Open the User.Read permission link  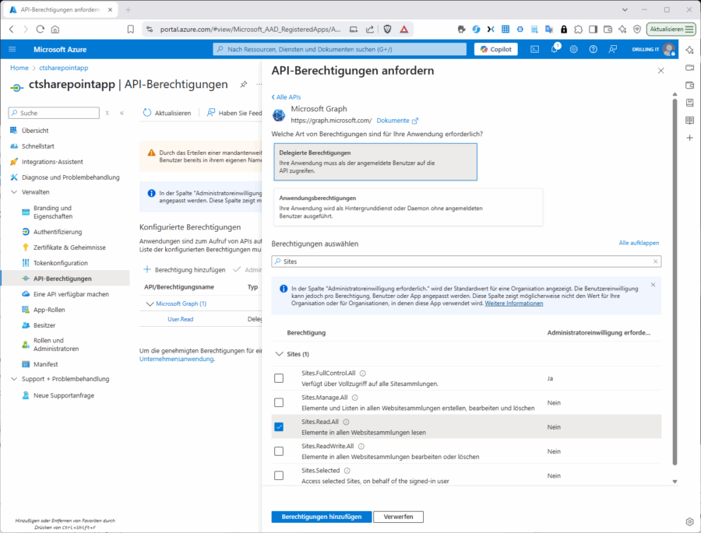click(180, 320)
